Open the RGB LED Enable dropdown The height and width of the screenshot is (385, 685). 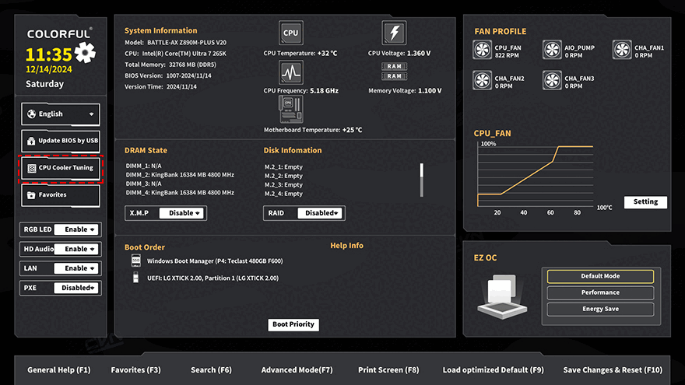pos(77,229)
